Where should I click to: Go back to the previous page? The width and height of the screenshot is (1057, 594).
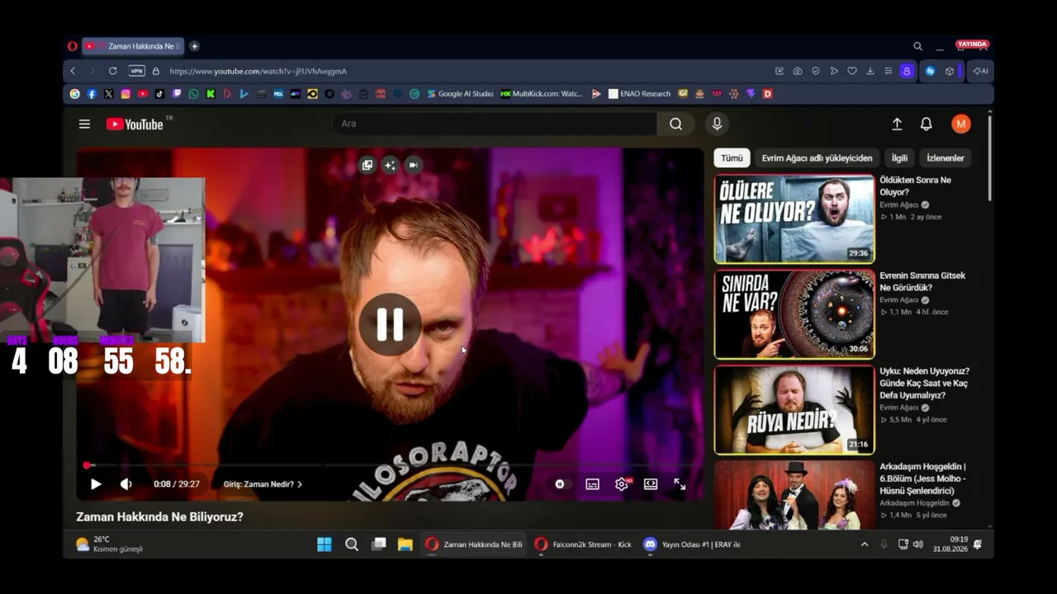click(73, 71)
